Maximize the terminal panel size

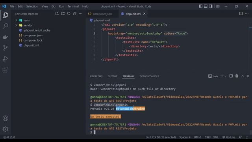pos(243,76)
